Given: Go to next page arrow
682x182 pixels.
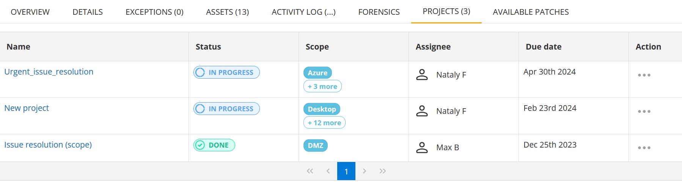Looking at the screenshot, I should 364,171.
